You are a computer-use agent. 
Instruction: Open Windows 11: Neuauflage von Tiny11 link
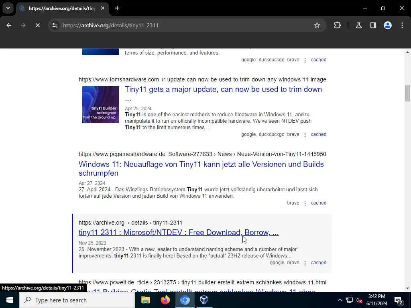pos(201,168)
